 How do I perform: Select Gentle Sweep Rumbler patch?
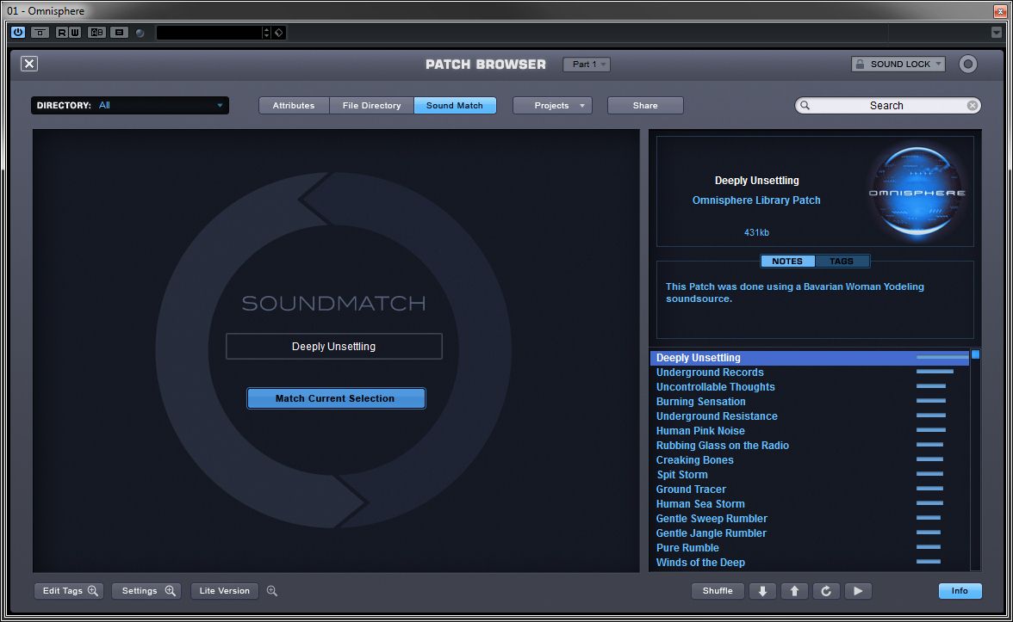pos(809,519)
